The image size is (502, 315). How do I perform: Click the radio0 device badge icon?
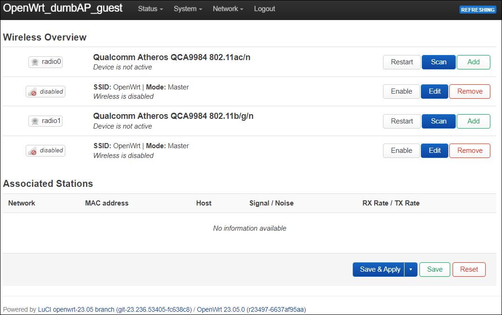[45, 62]
